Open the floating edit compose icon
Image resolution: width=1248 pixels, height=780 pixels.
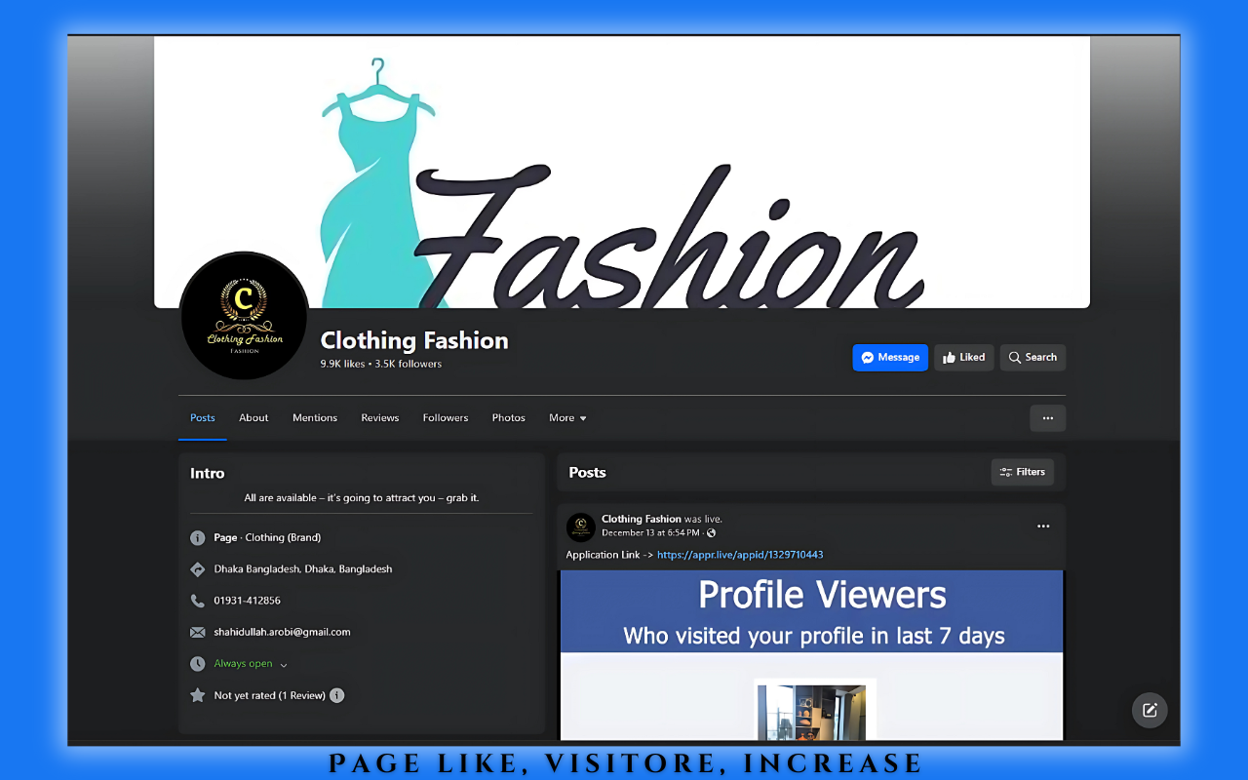(x=1150, y=710)
